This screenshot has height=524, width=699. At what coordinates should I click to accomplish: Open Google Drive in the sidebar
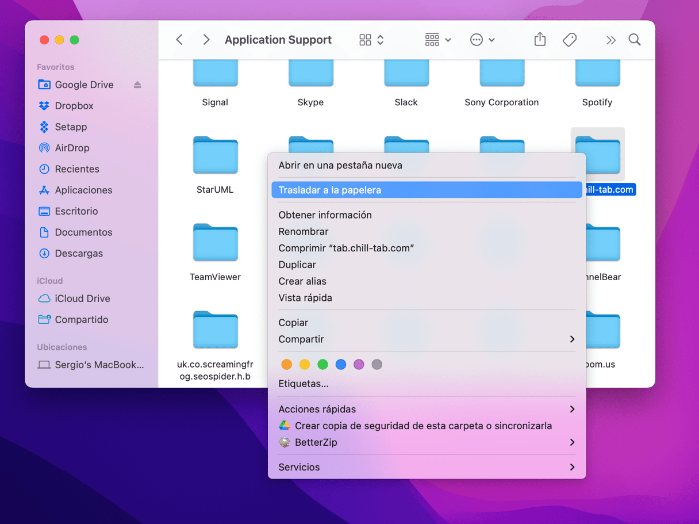point(84,85)
